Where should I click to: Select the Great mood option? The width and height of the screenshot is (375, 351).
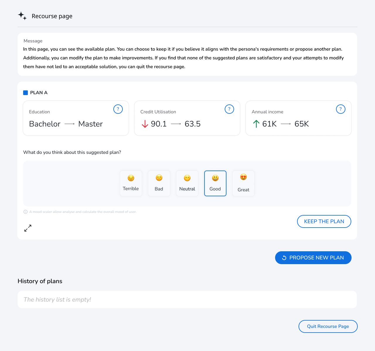243,183
